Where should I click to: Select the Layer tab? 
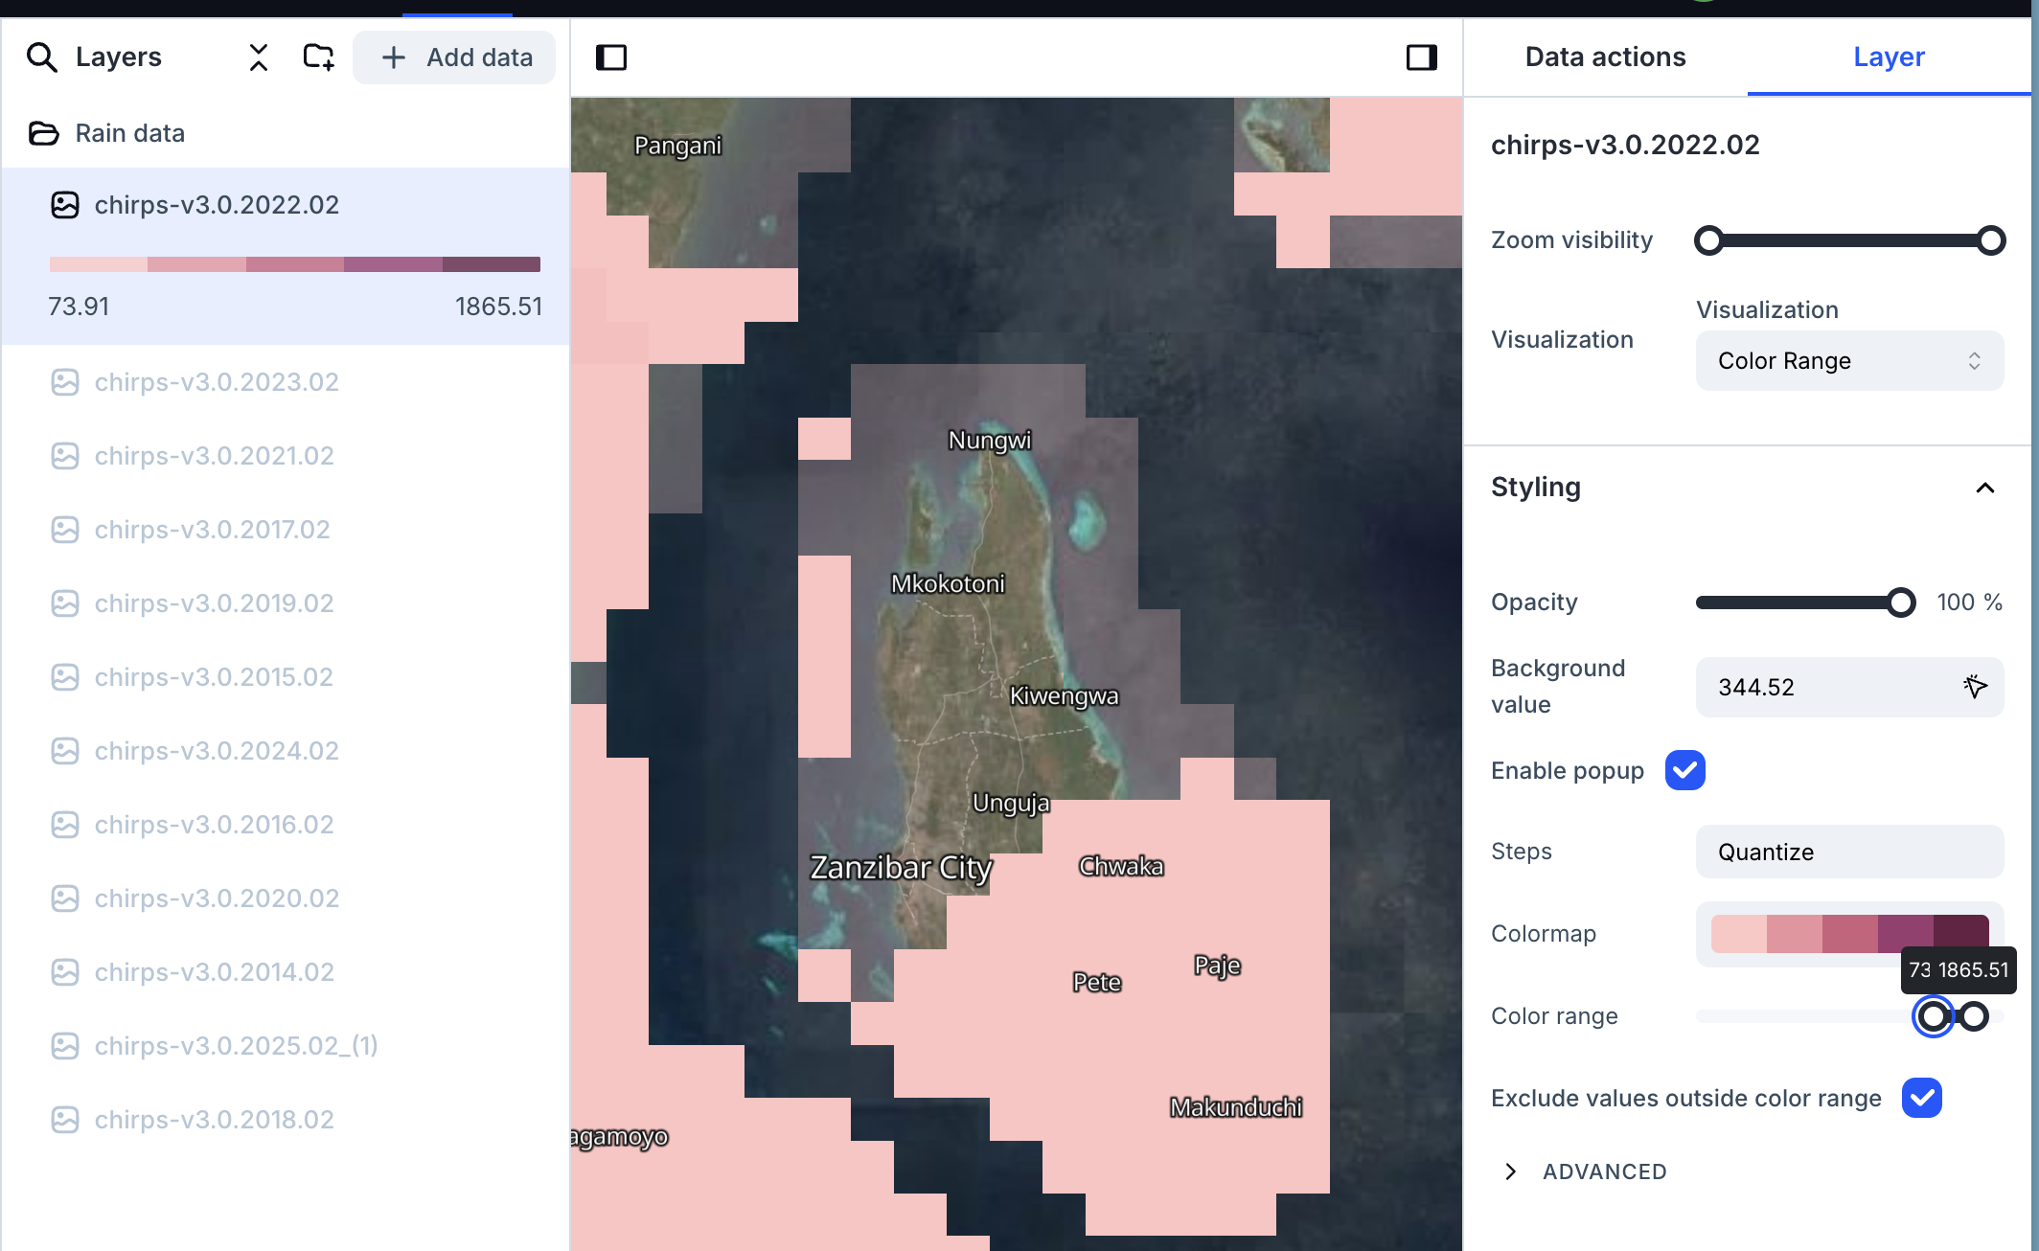pos(1888,57)
